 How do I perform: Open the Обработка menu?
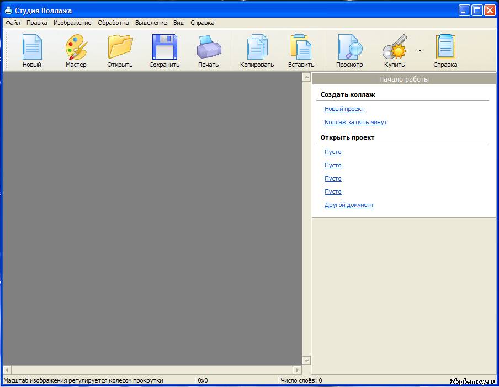coord(113,23)
